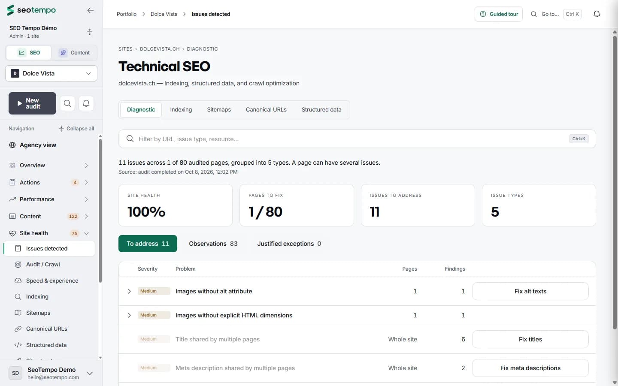Switch to the Structured data tab
Screen dimensions: 618x386
pyautogui.click(x=321, y=110)
